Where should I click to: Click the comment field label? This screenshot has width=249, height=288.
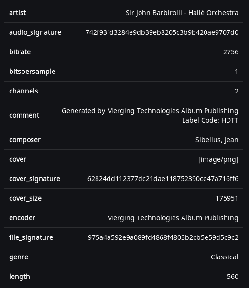24,115
